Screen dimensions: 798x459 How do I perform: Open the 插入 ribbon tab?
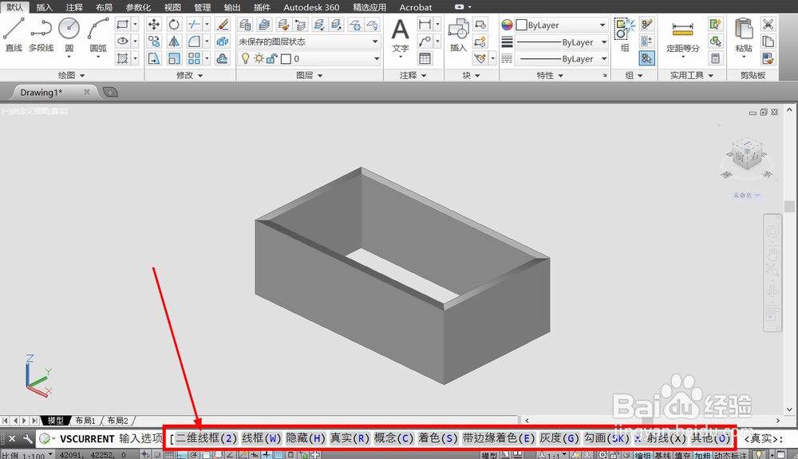point(44,7)
